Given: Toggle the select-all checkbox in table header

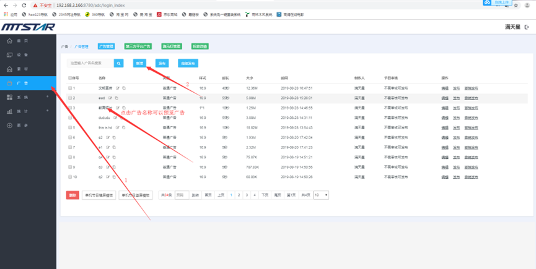Looking at the screenshot, I should 69,79.
